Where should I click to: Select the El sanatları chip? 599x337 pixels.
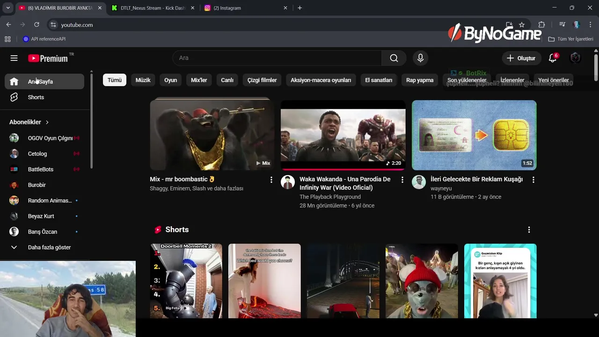point(379,80)
